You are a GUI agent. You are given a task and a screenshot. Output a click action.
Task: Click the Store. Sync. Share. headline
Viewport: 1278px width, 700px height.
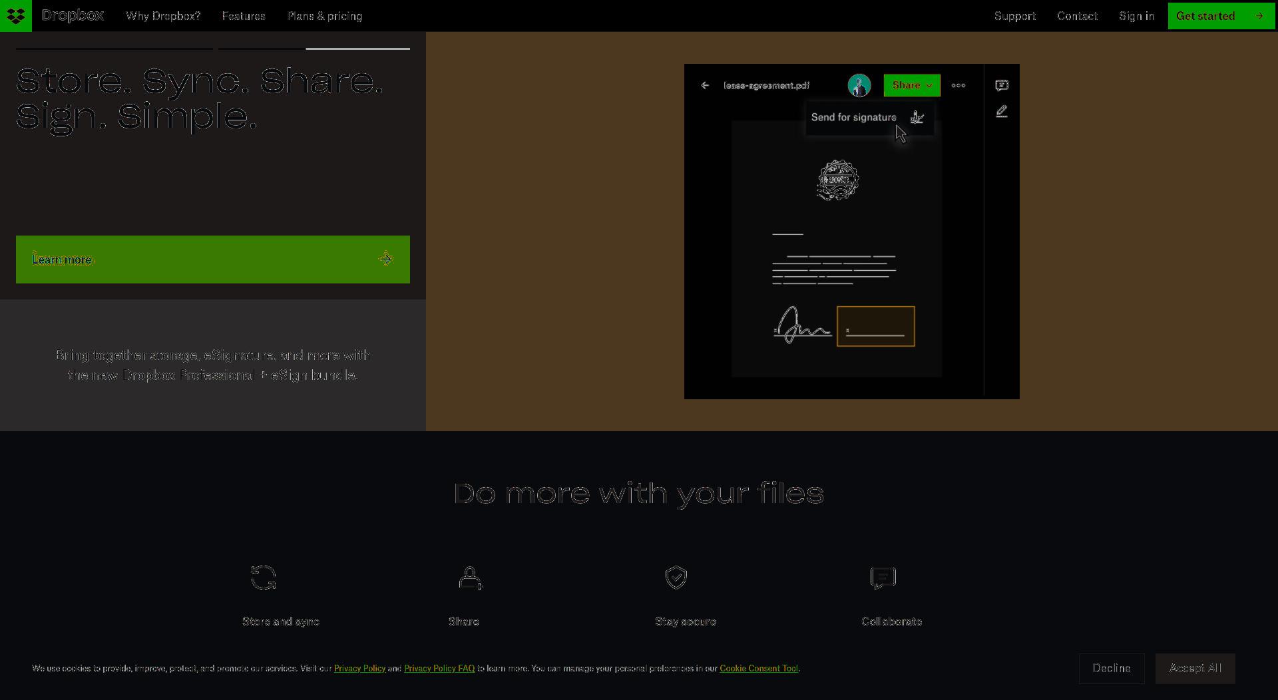click(200, 100)
